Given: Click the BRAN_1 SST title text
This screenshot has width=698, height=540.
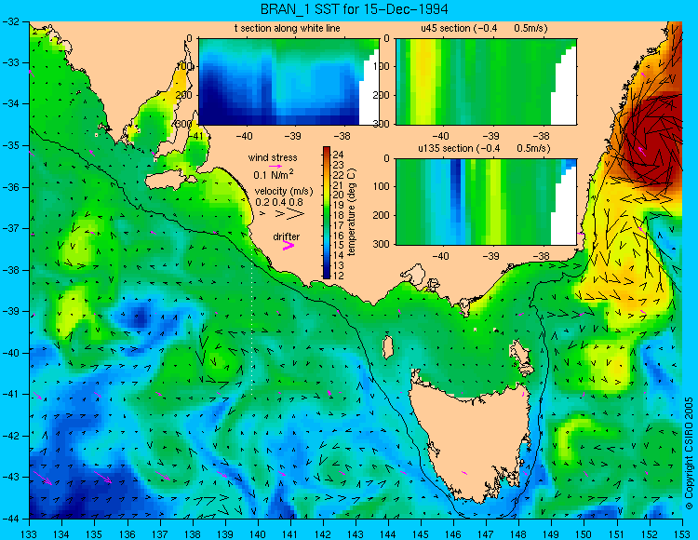Looking at the screenshot, I should tap(354, 9).
